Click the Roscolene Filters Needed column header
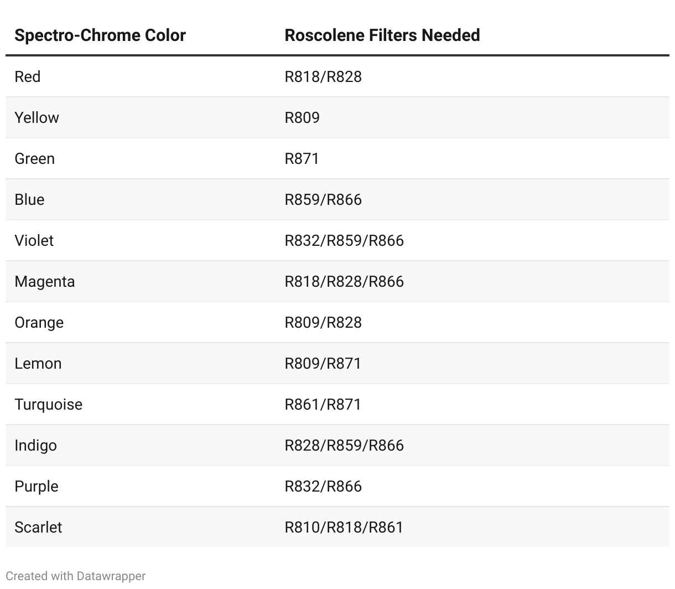This screenshot has height=589, width=675. tap(382, 35)
